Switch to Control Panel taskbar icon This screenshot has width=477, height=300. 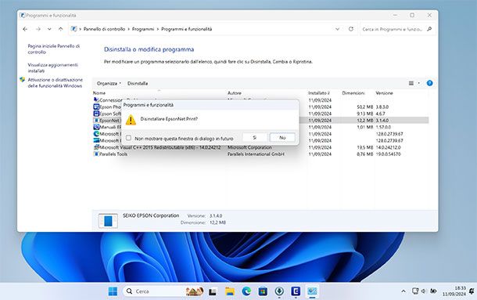coord(312,291)
